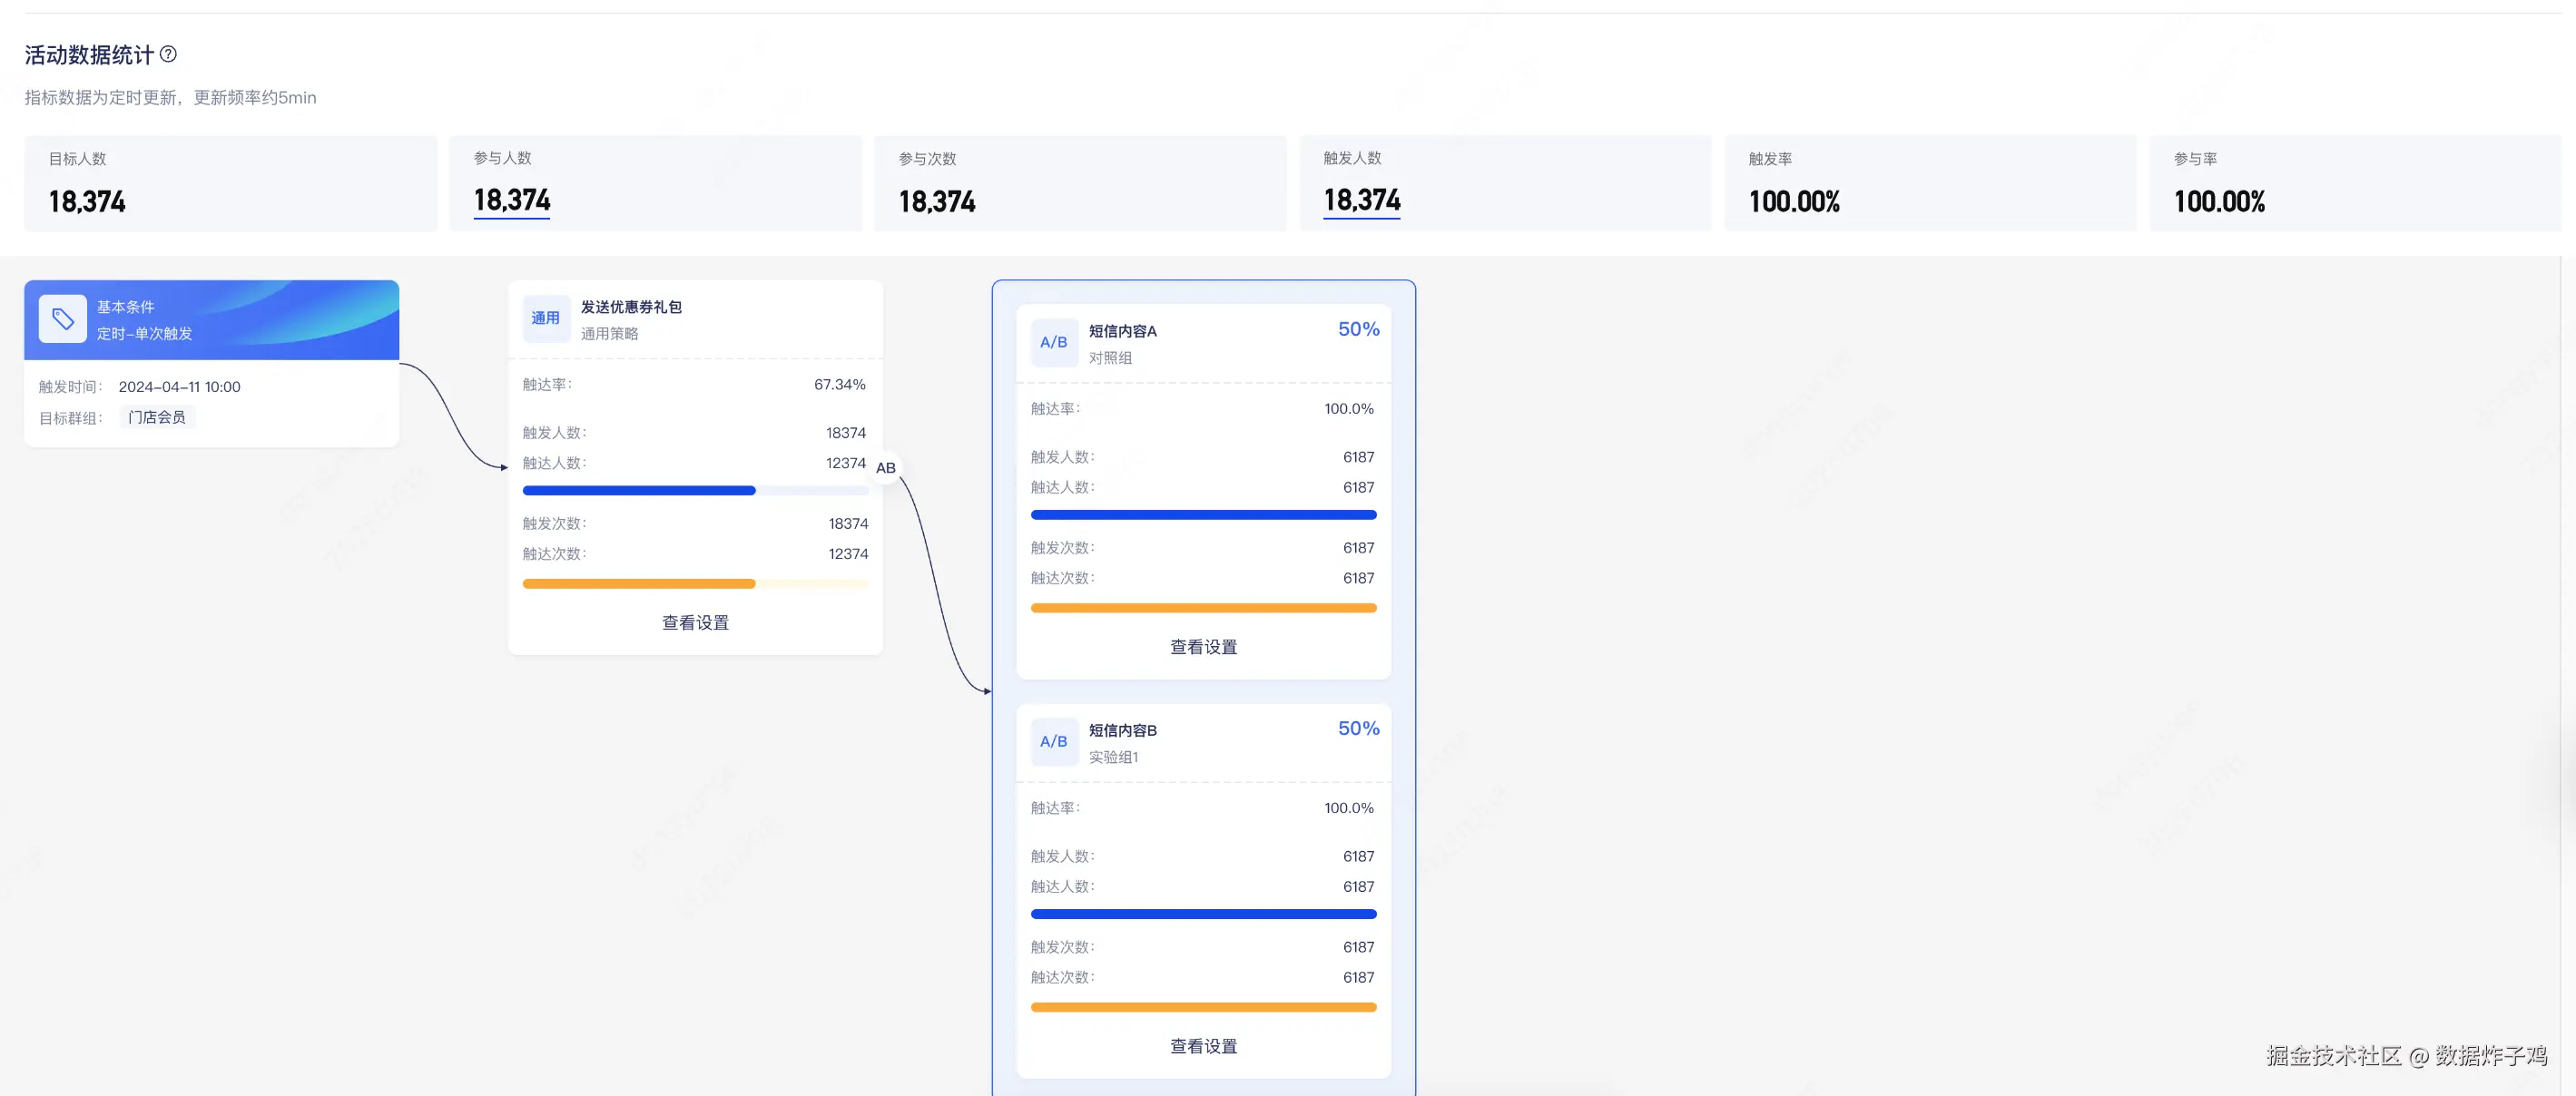The height and width of the screenshot is (1096, 2576).
Task: Click the 活动数据统计 heading
Action: pyautogui.click(x=89, y=55)
